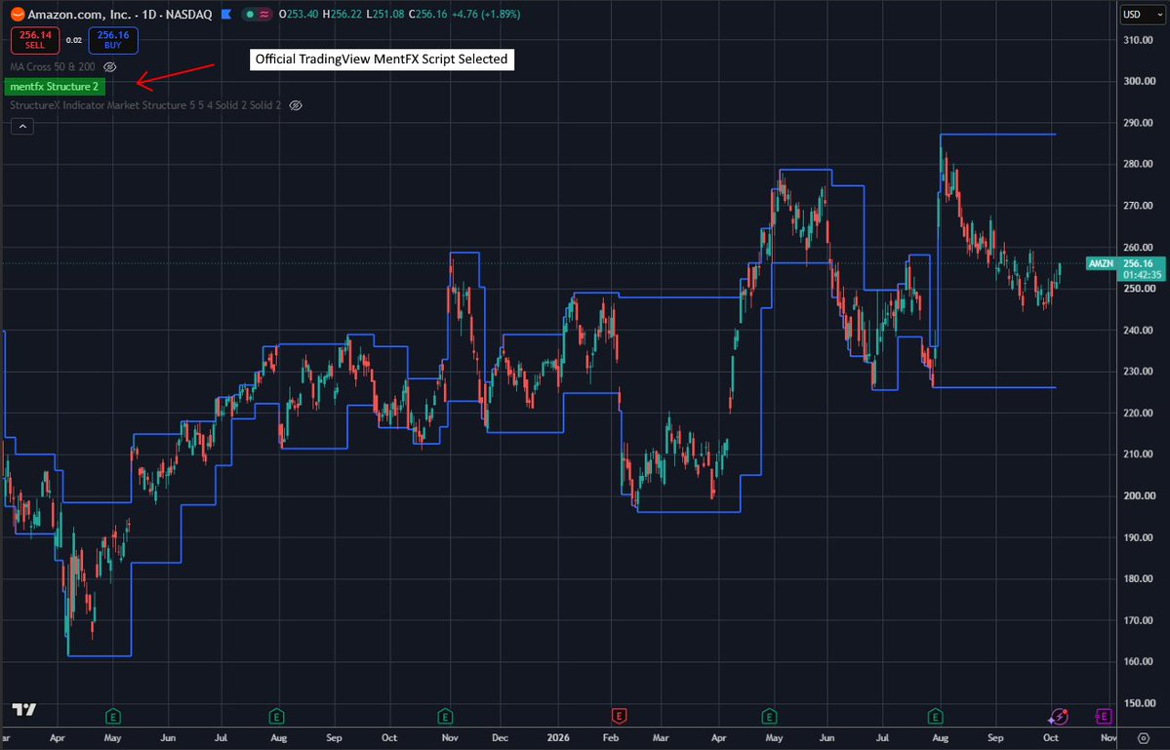This screenshot has height=750, width=1170.
Task: Click the change value +4.76 (+1.89%)
Action: tap(486, 15)
